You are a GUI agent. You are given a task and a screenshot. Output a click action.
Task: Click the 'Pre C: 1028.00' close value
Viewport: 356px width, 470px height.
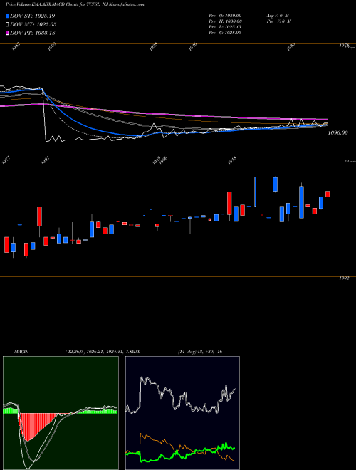(x=225, y=33)
